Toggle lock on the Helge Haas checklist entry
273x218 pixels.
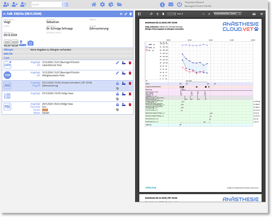[118, 94]
